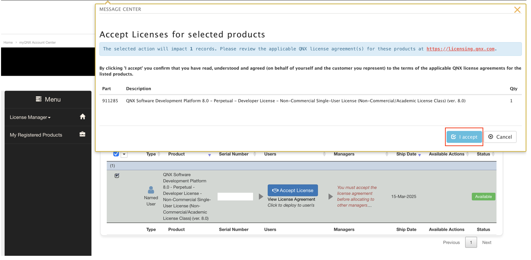Toggle the checkbox on the QNX license row

(117, 176)
